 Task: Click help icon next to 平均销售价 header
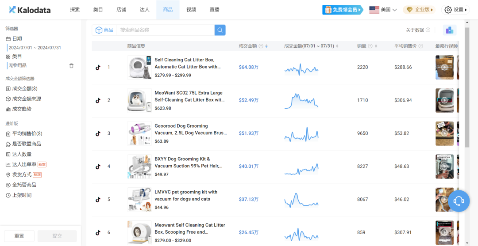[420, 46]
